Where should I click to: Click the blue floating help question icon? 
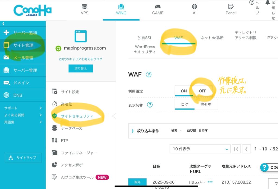(264, 167)
